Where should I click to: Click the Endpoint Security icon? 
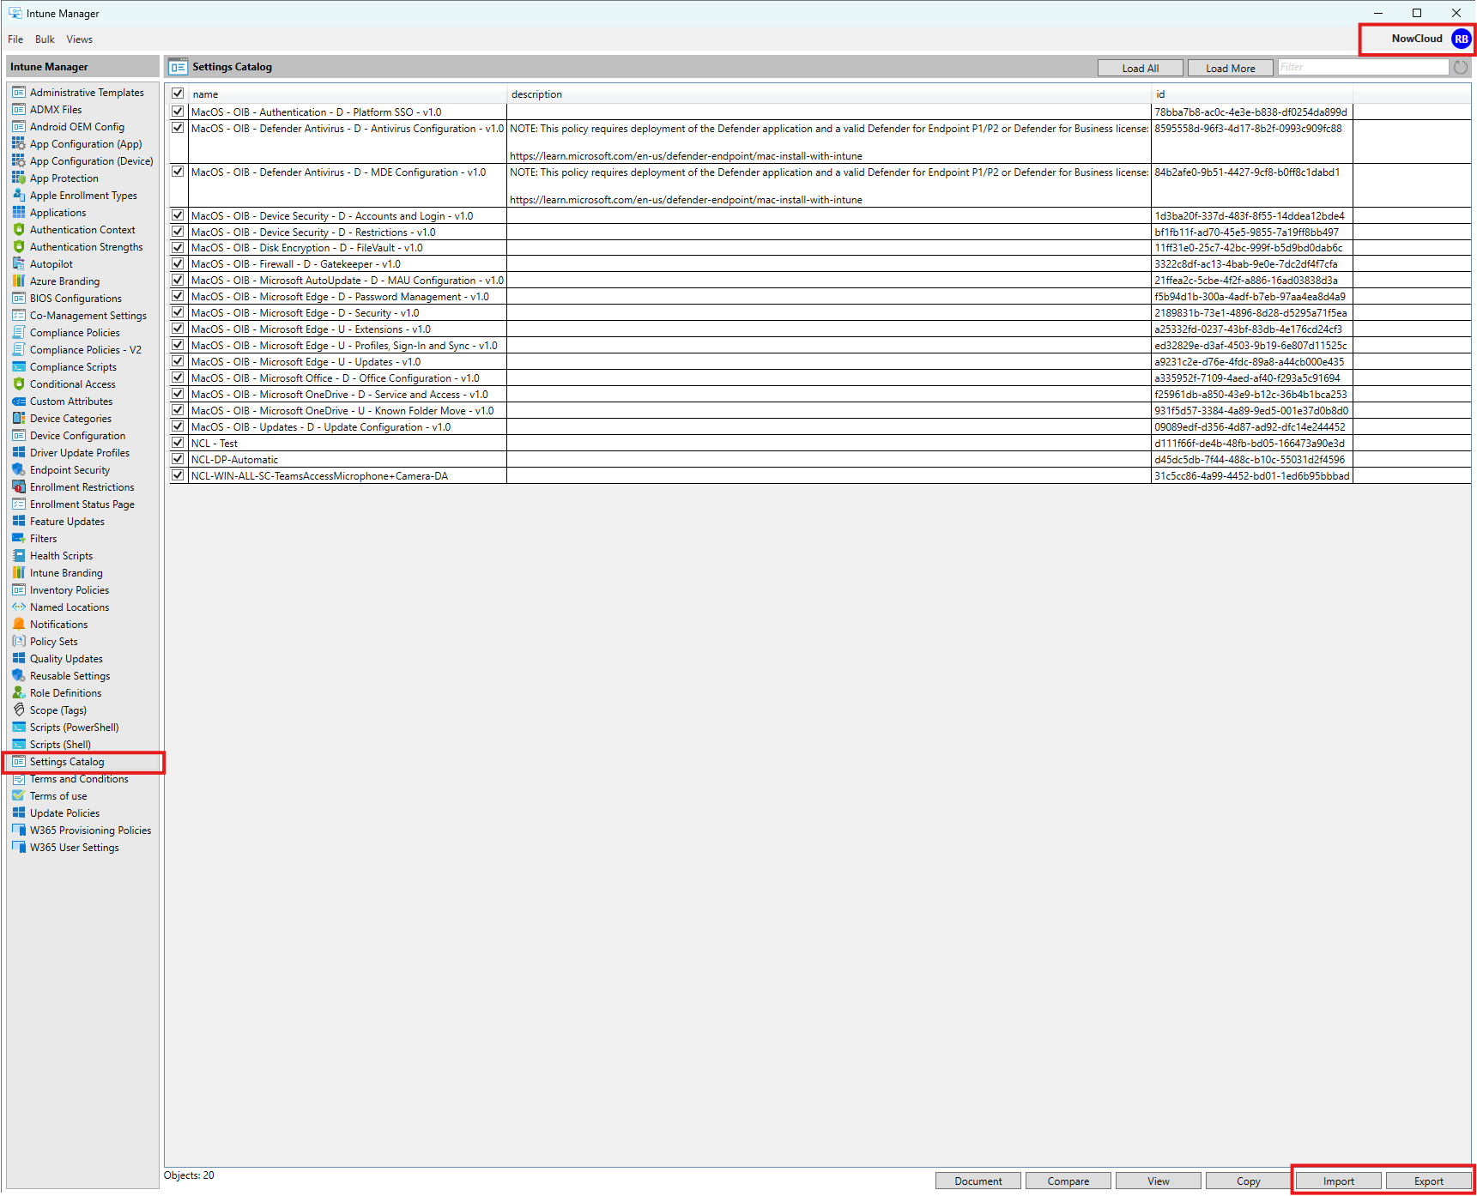tap(19, 470)
